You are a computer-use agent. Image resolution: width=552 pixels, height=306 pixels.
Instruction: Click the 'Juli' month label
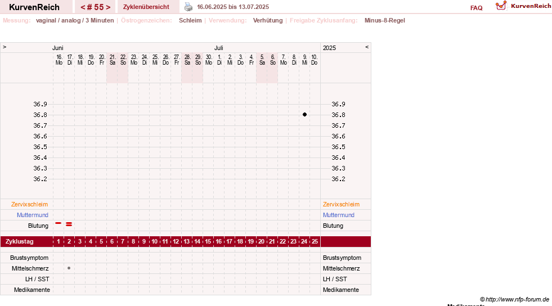[219, 48]
